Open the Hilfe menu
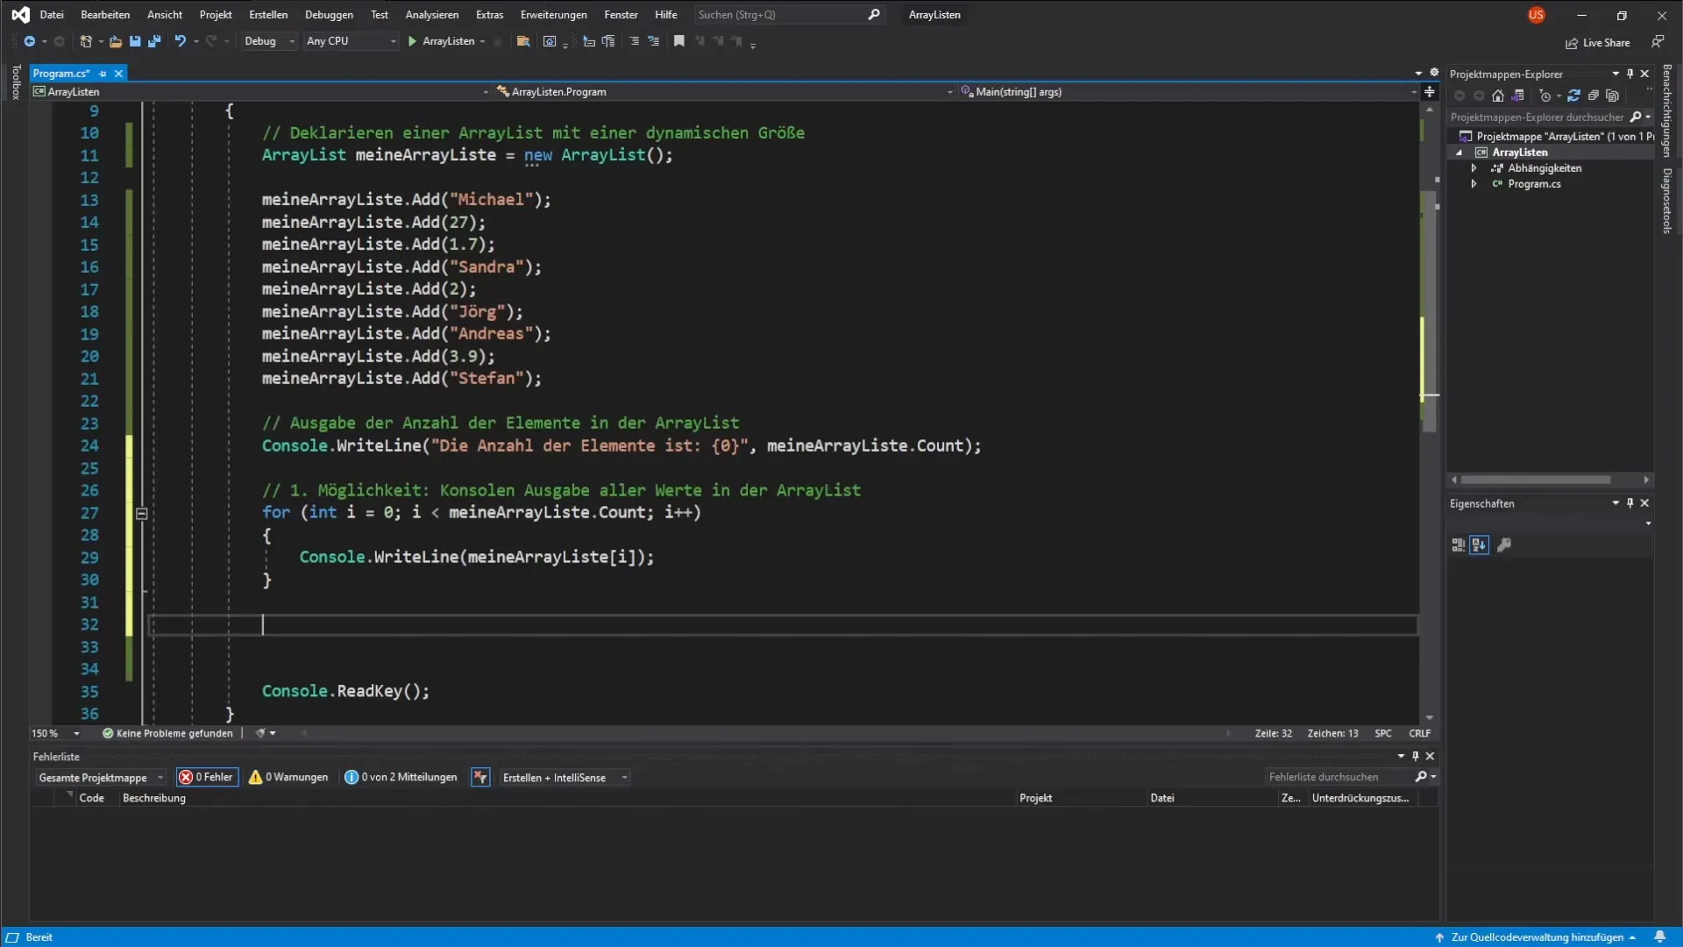Viewport: 1683px width, 947px height. (666, 15)
